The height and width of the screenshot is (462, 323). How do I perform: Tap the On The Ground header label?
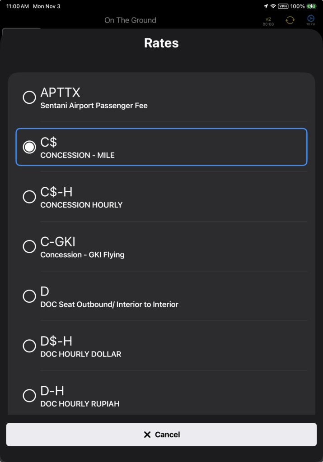(x=130, y=20)
